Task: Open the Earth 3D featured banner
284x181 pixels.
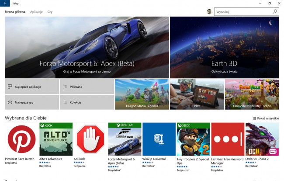Action: (x=225, y=48)
